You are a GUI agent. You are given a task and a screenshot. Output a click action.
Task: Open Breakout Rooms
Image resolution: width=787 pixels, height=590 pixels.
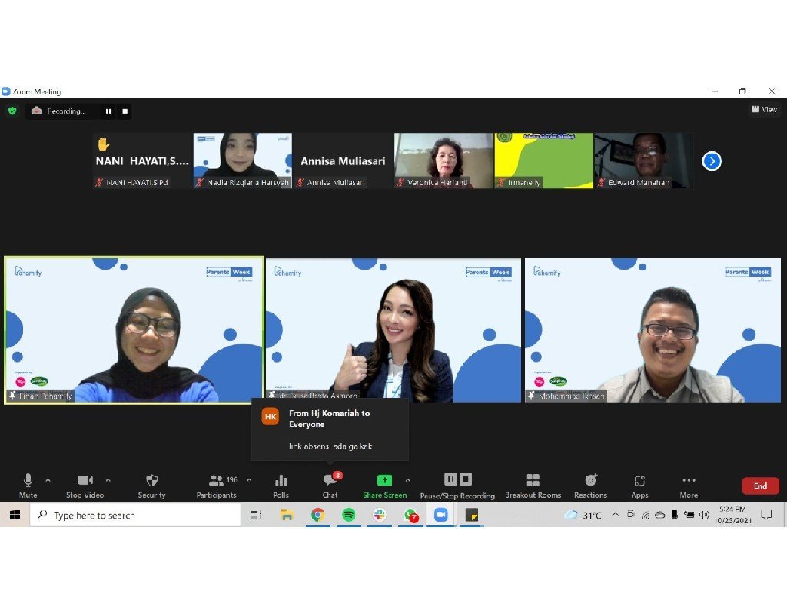[x=533, y=485]
